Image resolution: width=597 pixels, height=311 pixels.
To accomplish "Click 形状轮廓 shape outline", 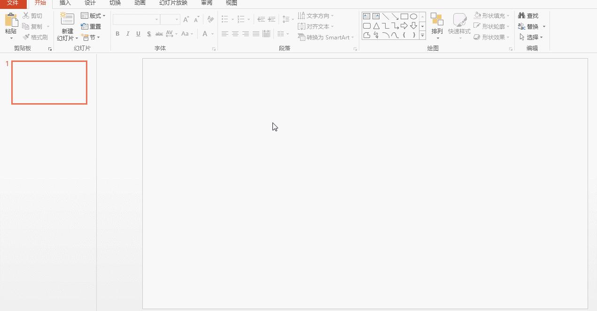I will (x=491, y=26).
